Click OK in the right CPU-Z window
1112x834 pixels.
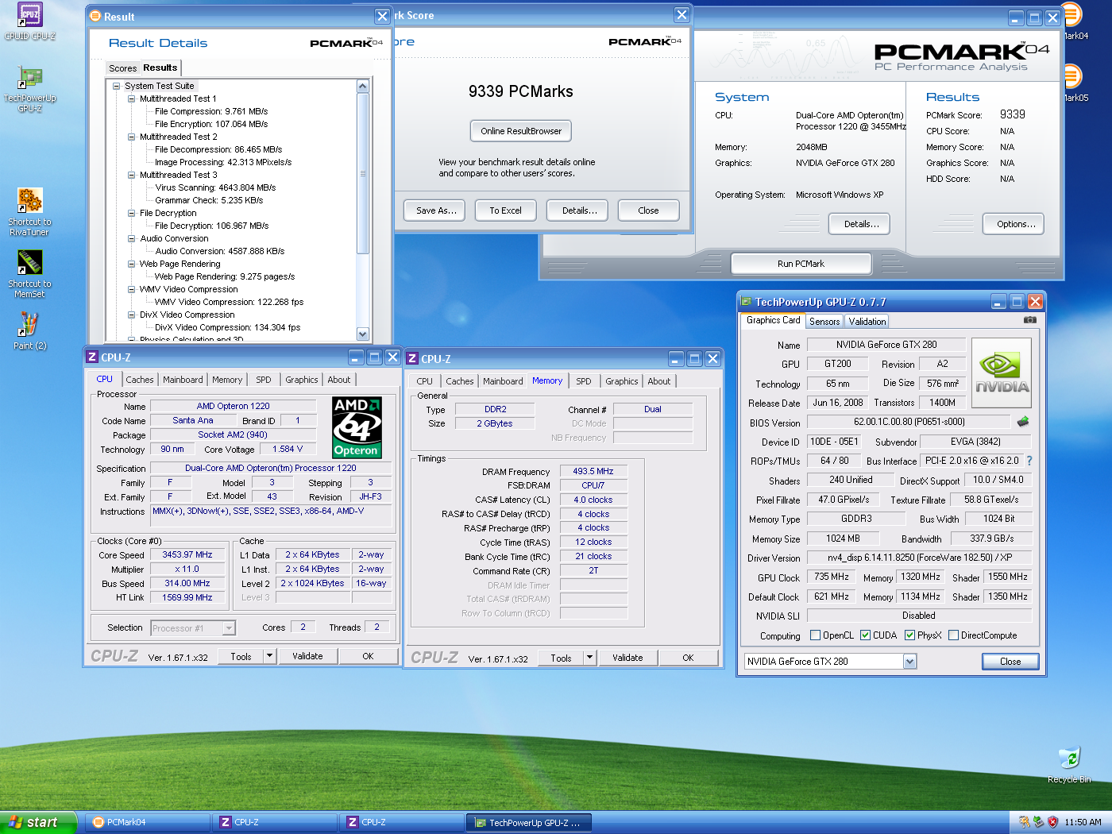[x=688, y=658]
